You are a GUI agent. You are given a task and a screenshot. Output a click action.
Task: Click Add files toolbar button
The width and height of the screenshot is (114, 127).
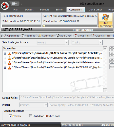tap(28, 35)
